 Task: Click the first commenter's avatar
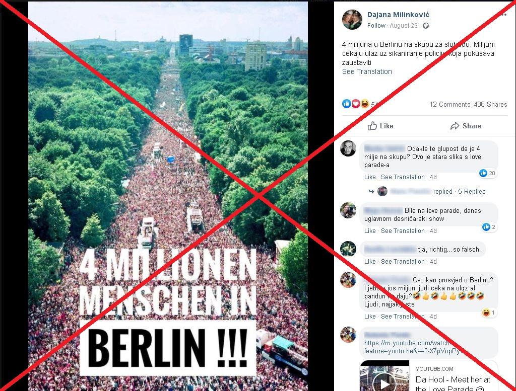tap(348, 148)
